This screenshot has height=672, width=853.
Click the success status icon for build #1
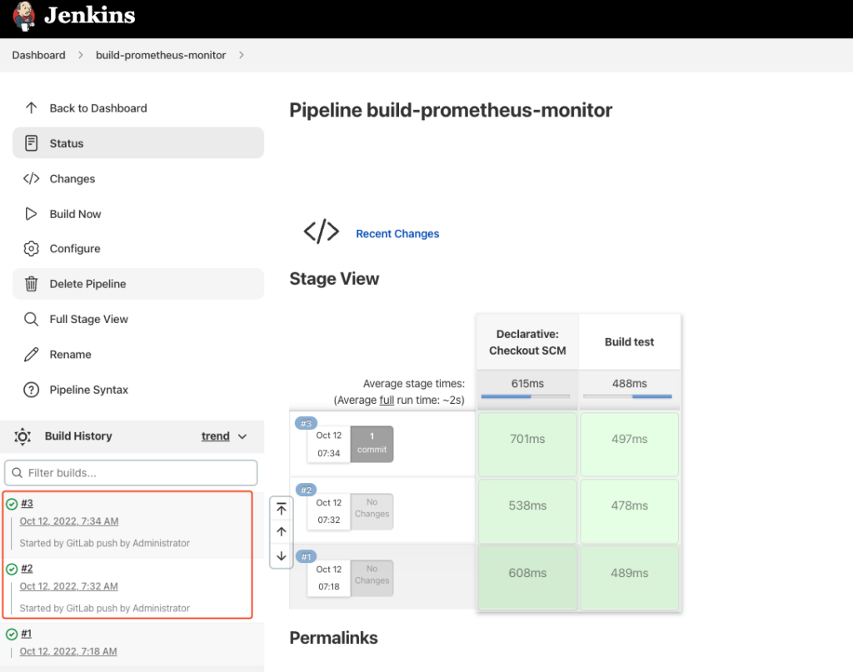[x=12, y=635]
